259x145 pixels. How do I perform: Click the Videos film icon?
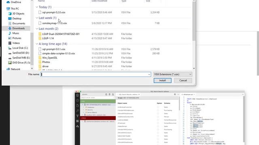[10, 43]
